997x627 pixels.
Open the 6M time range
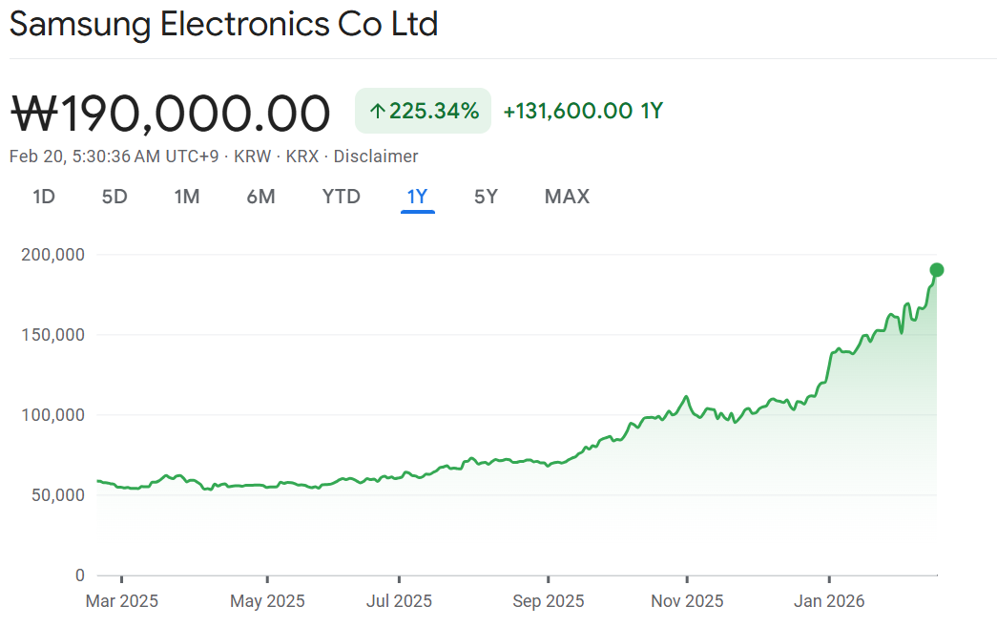pos(260,197)
